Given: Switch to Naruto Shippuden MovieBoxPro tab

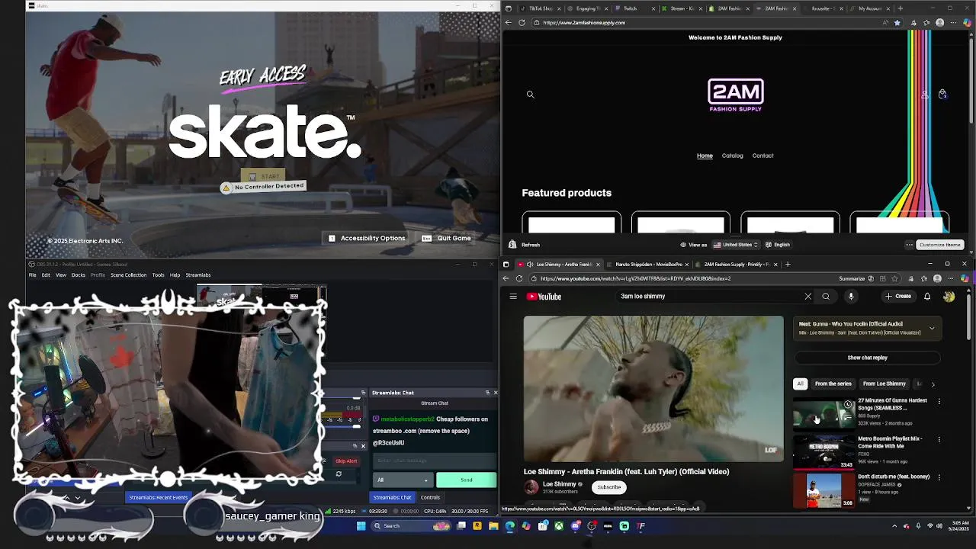Looking at the screenshot, I should tap(647, 265).
